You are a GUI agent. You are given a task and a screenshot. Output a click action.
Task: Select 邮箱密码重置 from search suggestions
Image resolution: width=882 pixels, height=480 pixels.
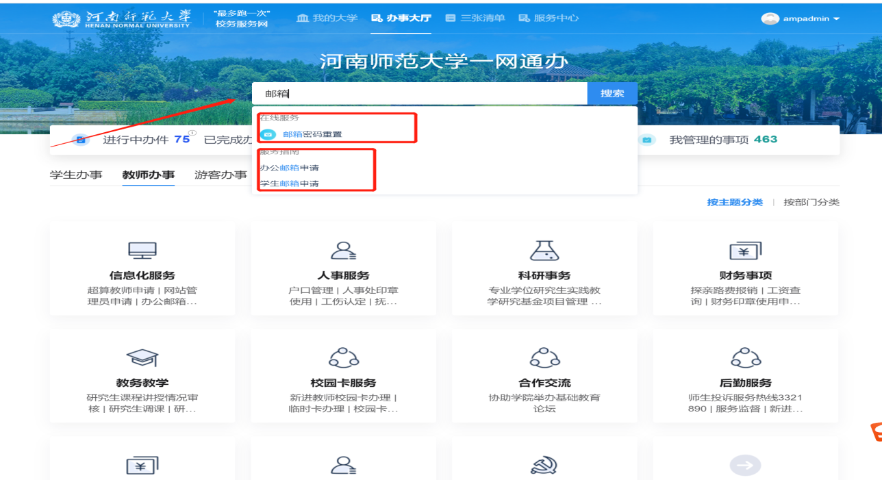312,134
